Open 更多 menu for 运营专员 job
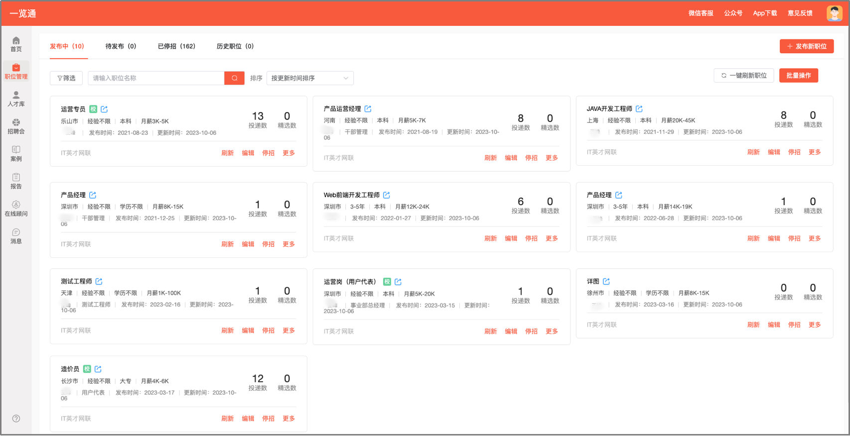Image resolution: width=850 pixels, height=437 pixels. click(289, 153)
